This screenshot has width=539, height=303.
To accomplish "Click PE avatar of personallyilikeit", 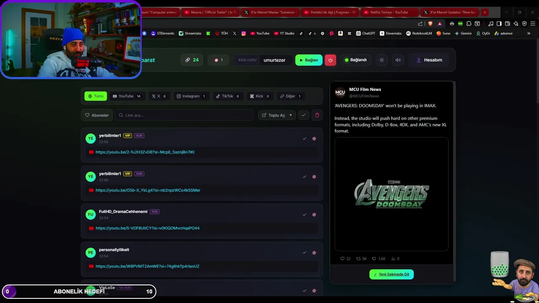I will click(x=91, y=252).
